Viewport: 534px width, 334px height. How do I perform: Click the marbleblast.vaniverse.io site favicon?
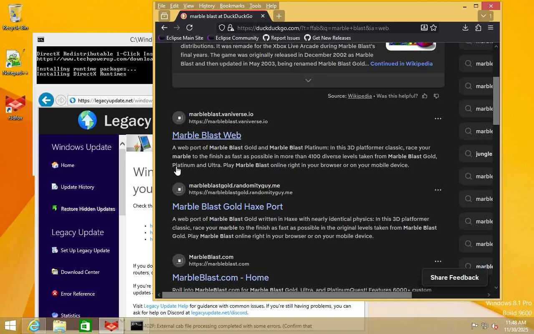pyautogui.click(x=179, y=118)
